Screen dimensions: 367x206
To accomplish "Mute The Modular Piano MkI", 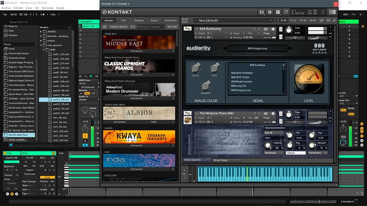I will pyautogui.click(x=281, y=121).
